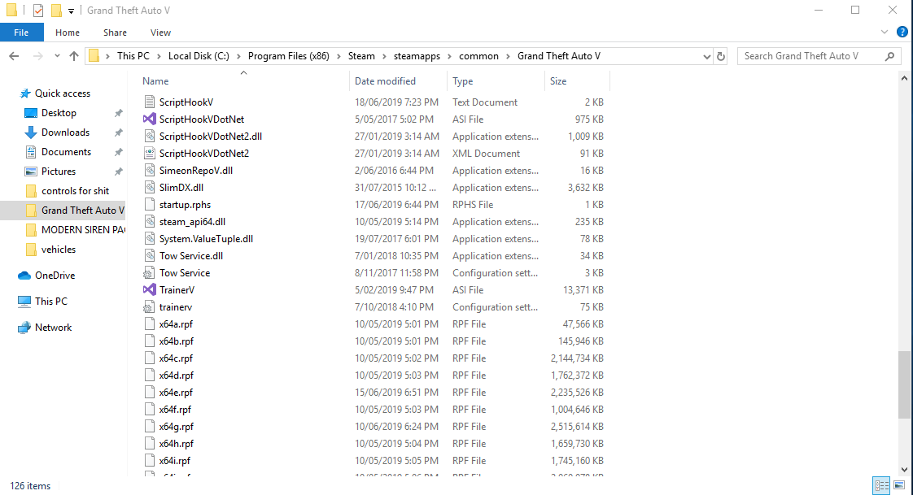The width and height of the screenshot is (913, 495).
Task: Expand chevron after common in address bar
Action: pyautogui.click(x=508, y=56)
